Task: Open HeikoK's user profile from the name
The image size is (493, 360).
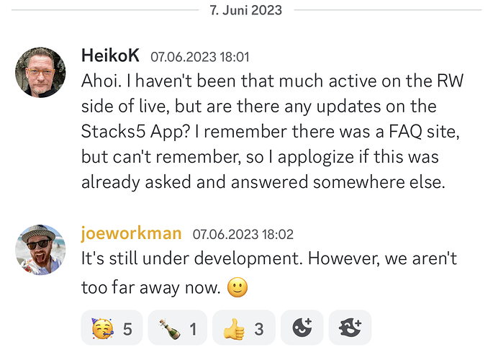Action: click(x=110, y=55)
